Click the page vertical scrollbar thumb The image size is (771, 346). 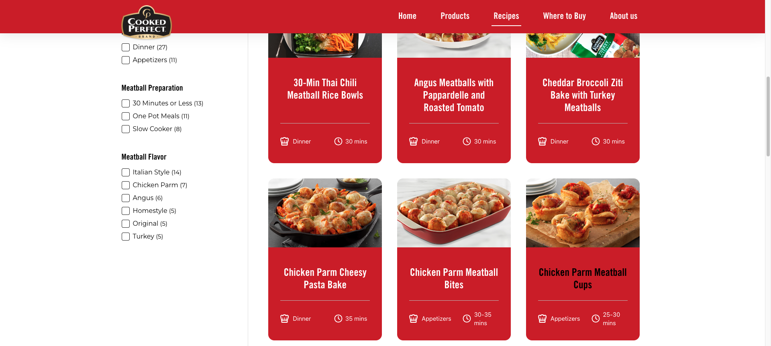click(768, 116)
